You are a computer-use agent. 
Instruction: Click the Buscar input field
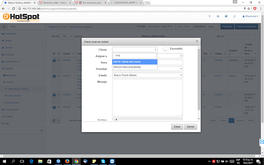pos(240,36)
